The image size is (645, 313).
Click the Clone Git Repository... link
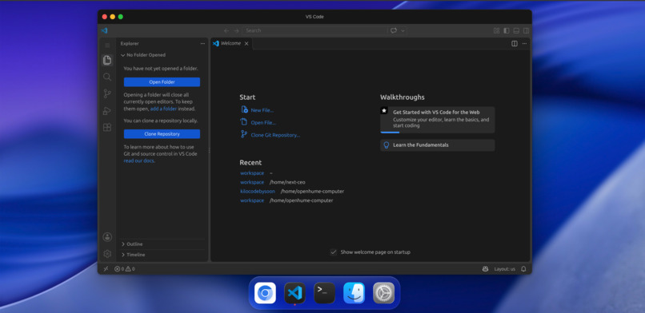coord(275,135)
